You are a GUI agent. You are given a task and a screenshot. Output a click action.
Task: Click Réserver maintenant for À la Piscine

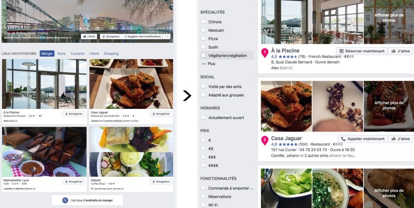361,51
